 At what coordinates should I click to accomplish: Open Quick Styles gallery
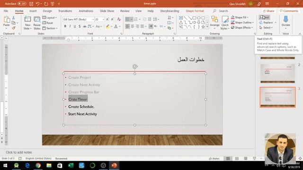click(225, 23)
